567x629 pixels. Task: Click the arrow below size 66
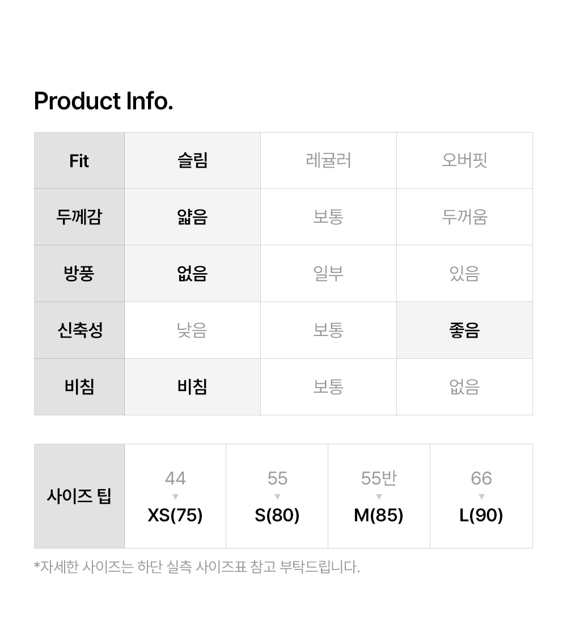tap(481, 497)
